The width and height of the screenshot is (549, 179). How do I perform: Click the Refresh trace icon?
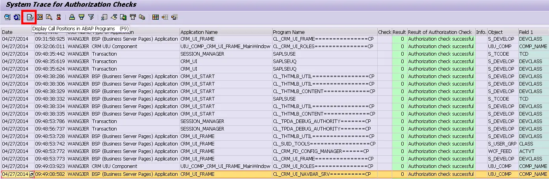pyautogui.click(x=17, y=17)
